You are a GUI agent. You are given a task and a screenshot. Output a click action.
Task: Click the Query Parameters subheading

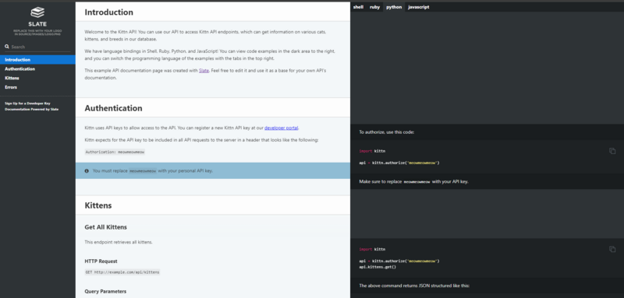click(105, 291)
